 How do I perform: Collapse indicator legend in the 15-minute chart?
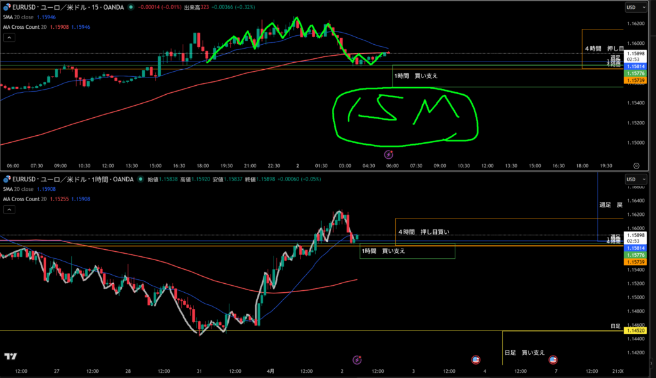coord(9,38)
